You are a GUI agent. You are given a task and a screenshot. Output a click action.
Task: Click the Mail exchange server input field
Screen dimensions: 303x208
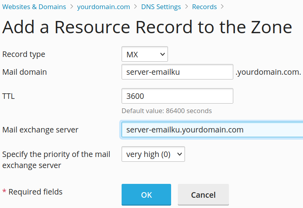(212, 130)
